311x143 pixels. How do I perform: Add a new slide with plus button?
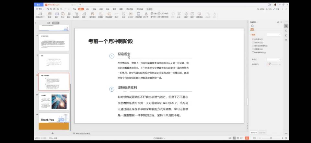pos(52,133)
